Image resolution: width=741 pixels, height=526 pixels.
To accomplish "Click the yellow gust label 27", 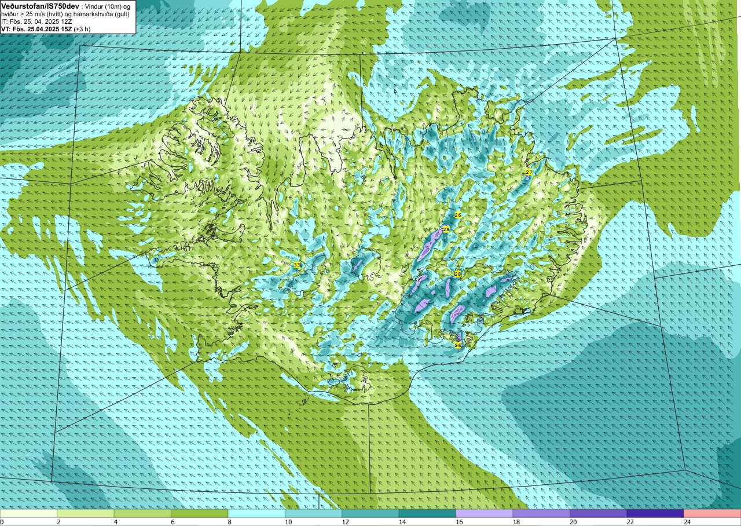I will 529,172.
